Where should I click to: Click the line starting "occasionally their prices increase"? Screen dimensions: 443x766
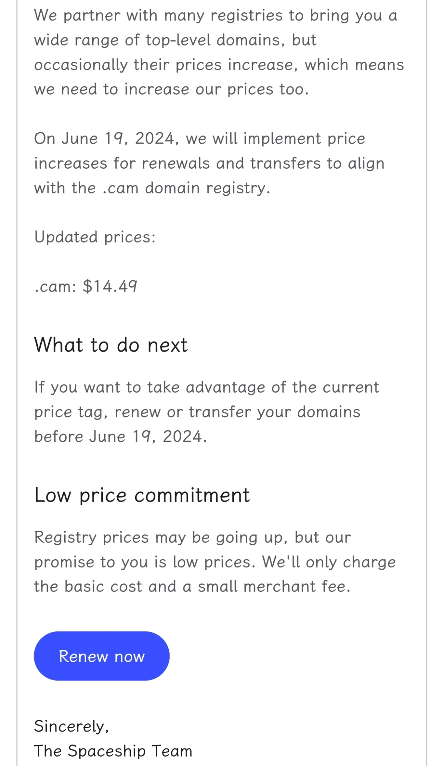(x=219, y=65)
